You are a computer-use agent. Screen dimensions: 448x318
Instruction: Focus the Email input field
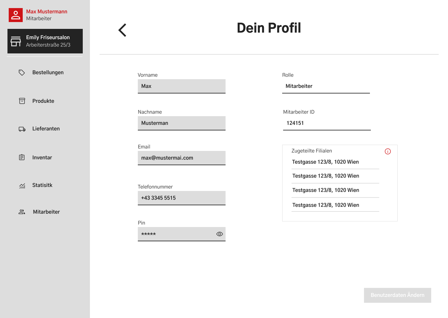coord(181,158)
